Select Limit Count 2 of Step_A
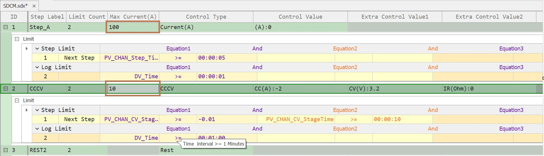544x156 pixels. point(87,27)
